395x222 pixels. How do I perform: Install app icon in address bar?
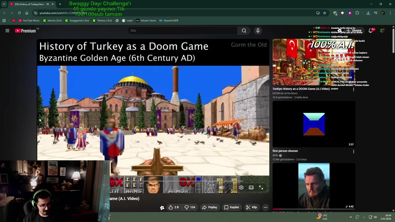coord(318,13)
